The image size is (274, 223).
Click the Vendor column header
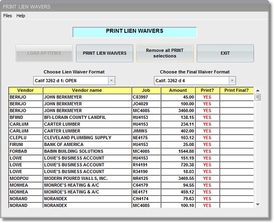pyautogui.click(x=26, y=90)
